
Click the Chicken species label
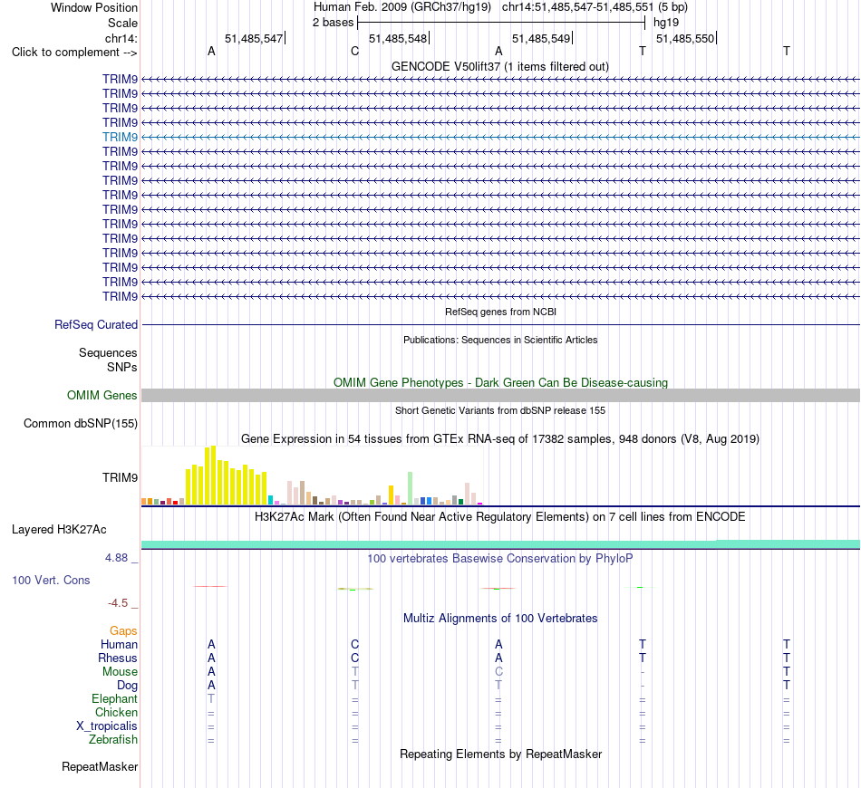(116, 712)
